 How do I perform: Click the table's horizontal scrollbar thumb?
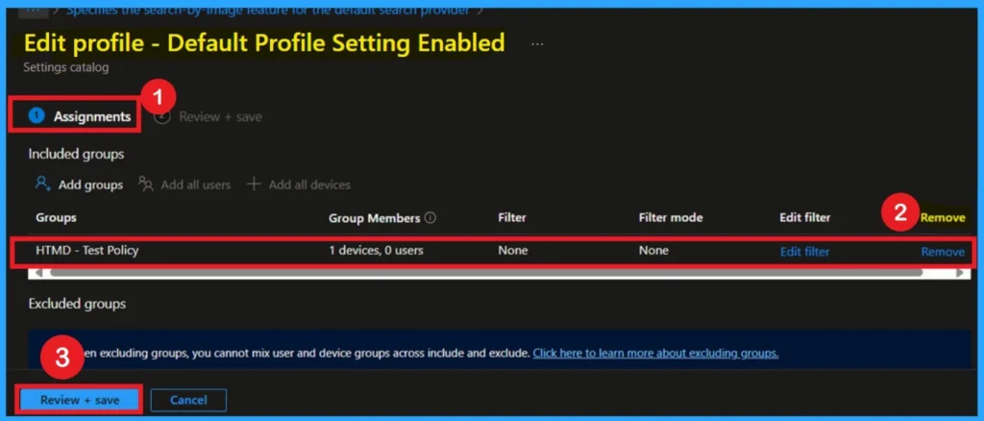[x=486, y=273]
